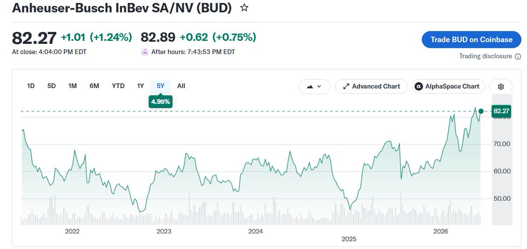The height and width of the screenshot is (249, 527).
Task: Select the 5D time range tab
Action: click(x=51, y=86)
